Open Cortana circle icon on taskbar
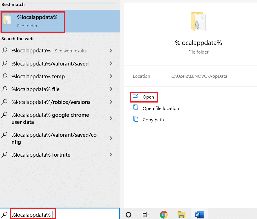The image size is (257, 219). 128,215
